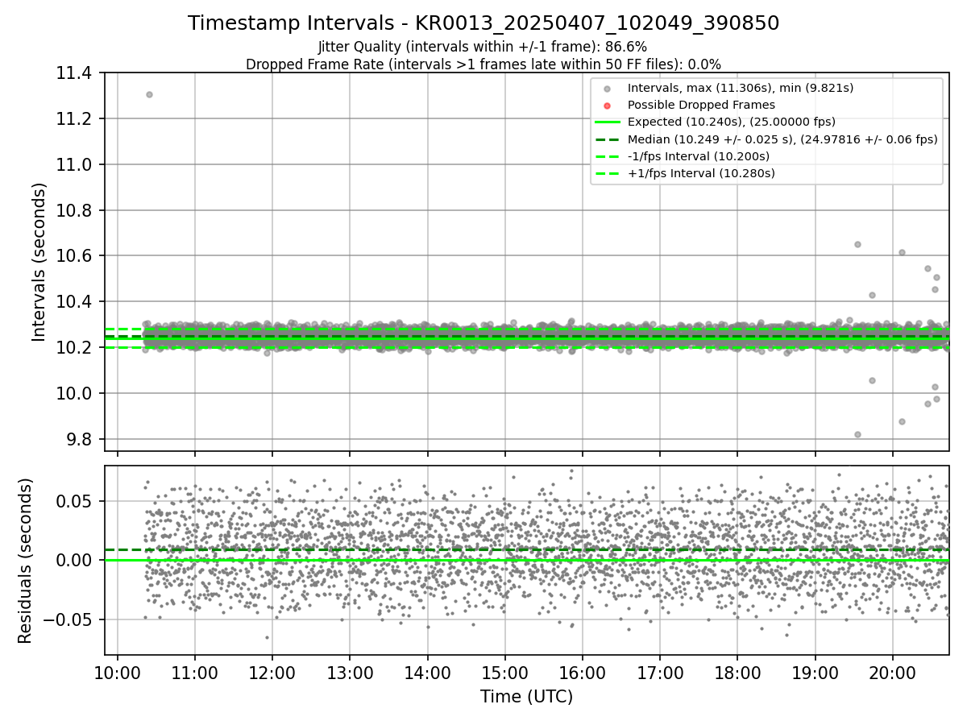Click the '16:00' x-axis tick label
This screenshot has width=967, height=725.
click(x=583, y=673)
